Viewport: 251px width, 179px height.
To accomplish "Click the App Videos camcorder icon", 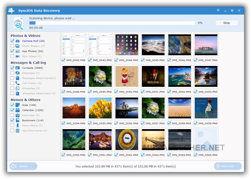I will [x=17, y=56].
